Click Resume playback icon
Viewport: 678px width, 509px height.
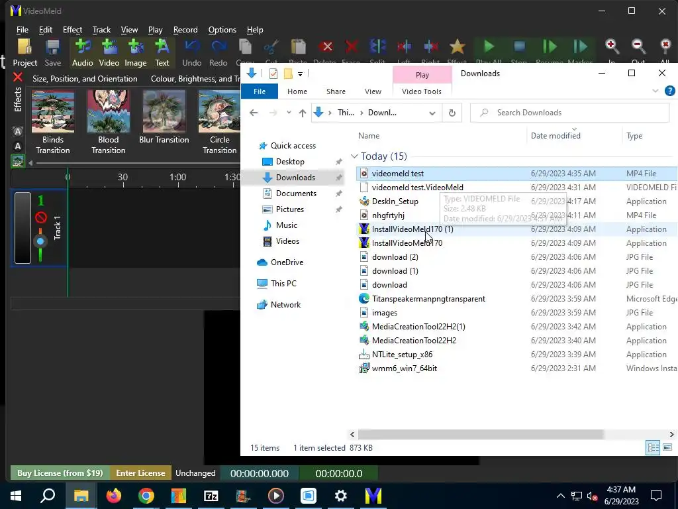pos(549,47)
